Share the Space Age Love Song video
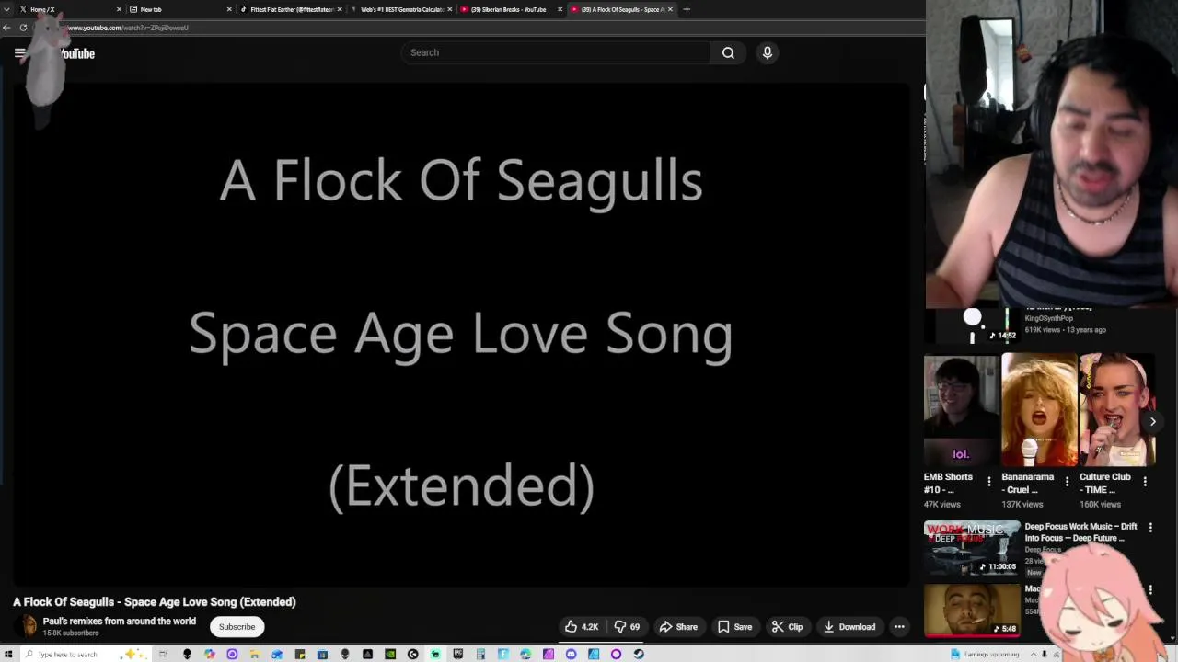This screenshot has height=662, width=1178. point(678,627)
